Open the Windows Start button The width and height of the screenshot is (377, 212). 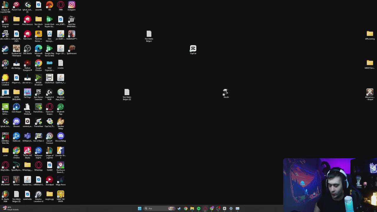140,208
